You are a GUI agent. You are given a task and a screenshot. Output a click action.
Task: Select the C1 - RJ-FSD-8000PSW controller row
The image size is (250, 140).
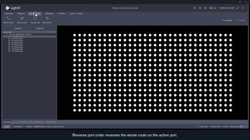click(x=30, y=35)
